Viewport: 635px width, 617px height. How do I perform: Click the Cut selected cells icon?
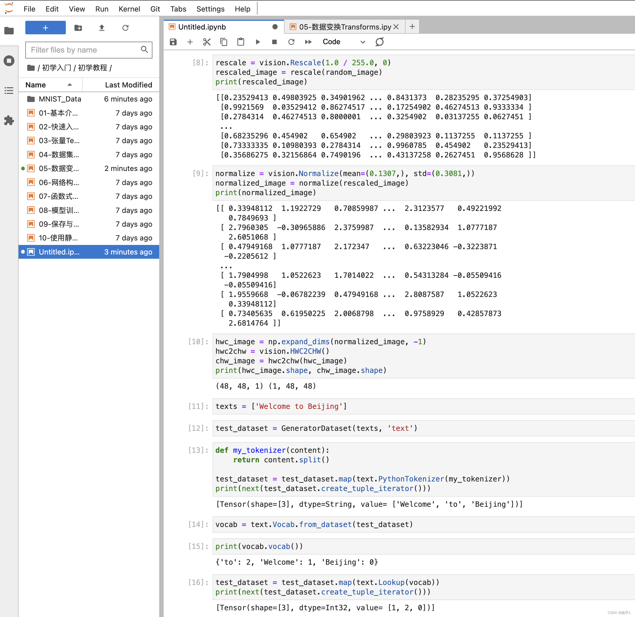click(x=207, y=41)
